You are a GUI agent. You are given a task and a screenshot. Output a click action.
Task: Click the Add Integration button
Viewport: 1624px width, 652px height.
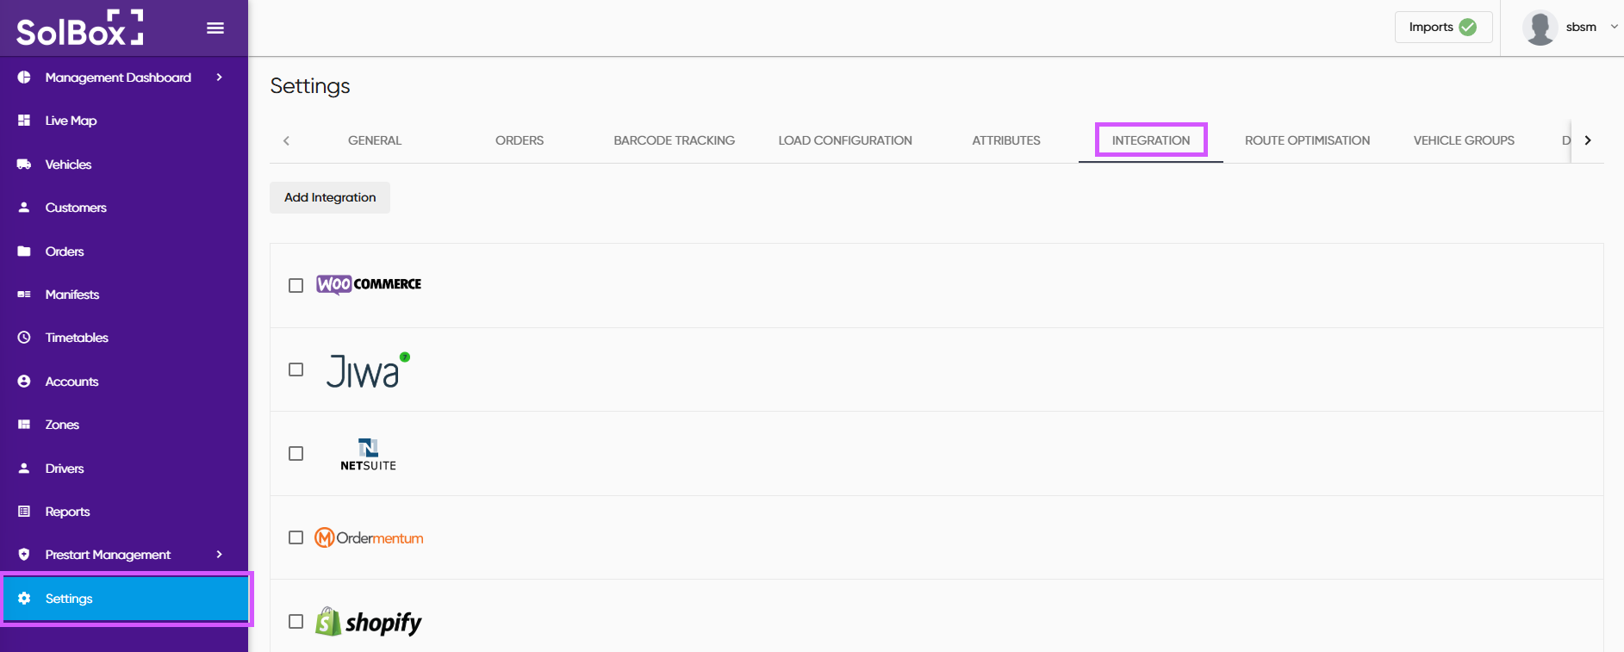(330, 197)
